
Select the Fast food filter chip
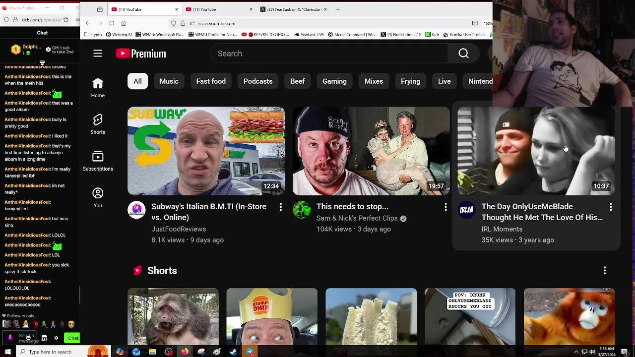[x=211, y=81]
